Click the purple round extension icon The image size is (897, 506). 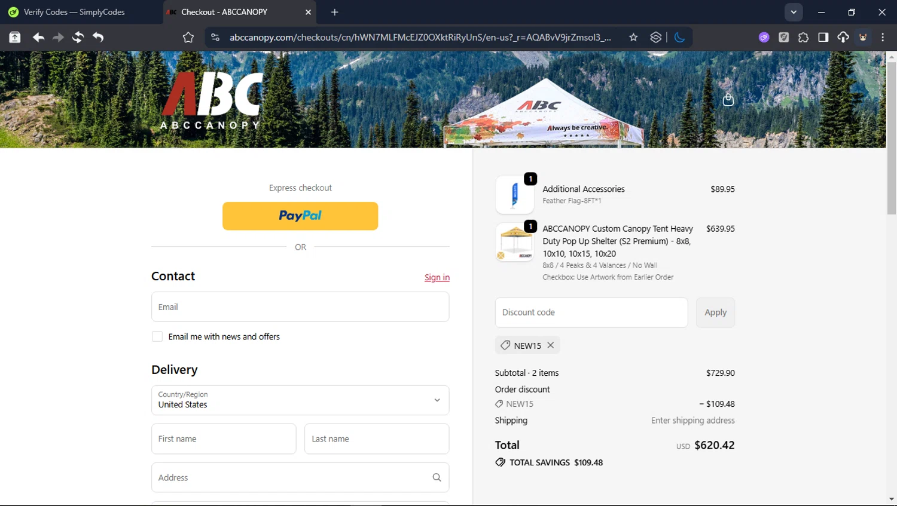tap(764, 37)
